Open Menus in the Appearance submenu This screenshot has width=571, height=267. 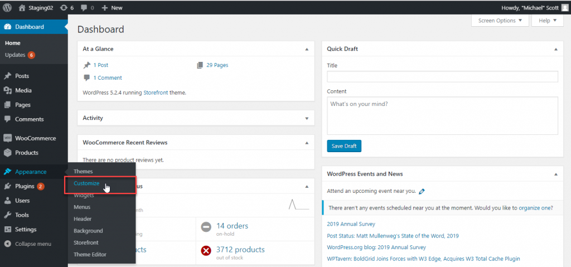pos(82,207)
